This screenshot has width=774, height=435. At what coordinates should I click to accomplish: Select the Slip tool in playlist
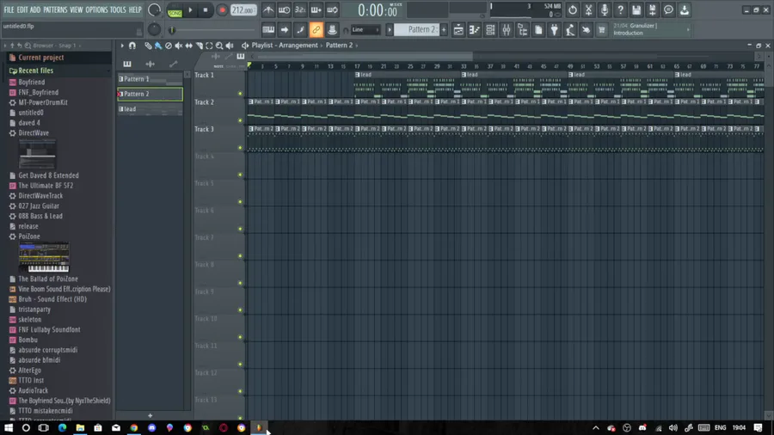[188, 46]
